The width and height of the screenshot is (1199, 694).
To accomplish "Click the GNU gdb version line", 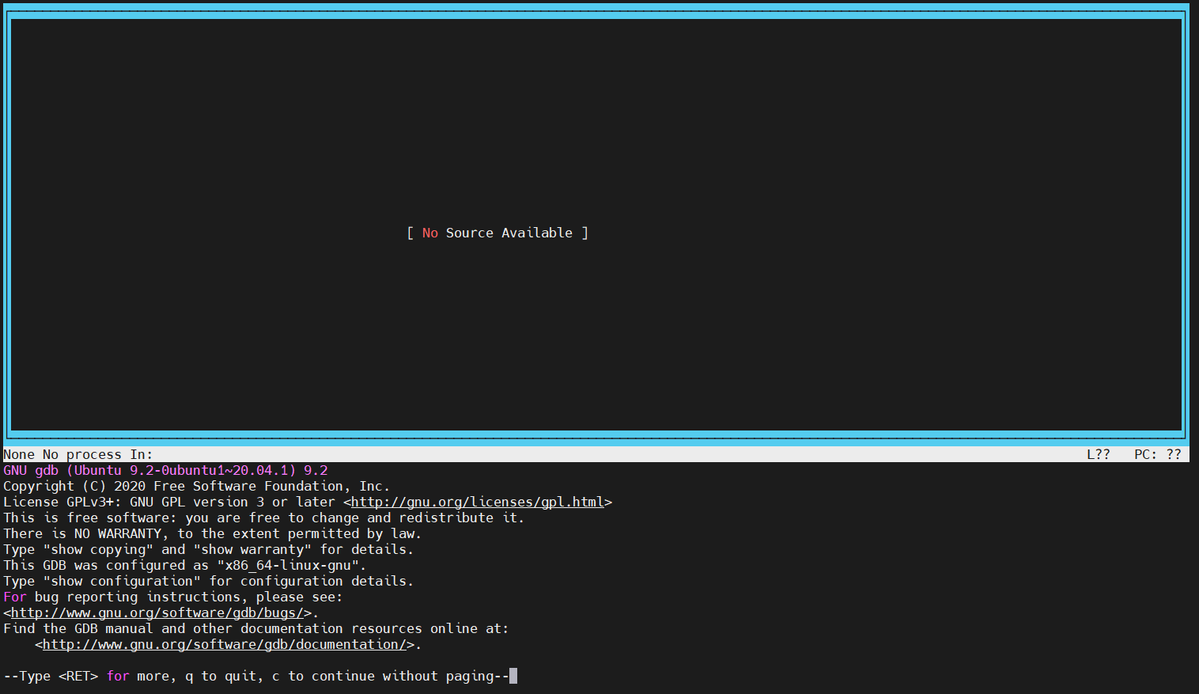I will (165, 470).
